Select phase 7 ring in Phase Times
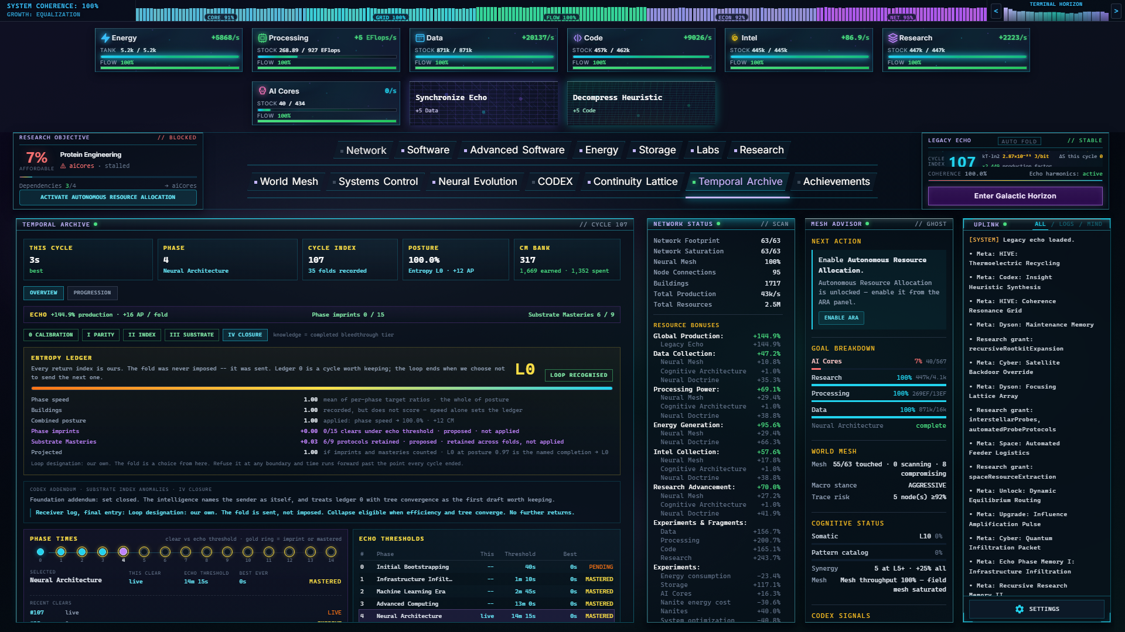Image resolution: width=1125 pixels, height=632 pixels. pos(186,552)
